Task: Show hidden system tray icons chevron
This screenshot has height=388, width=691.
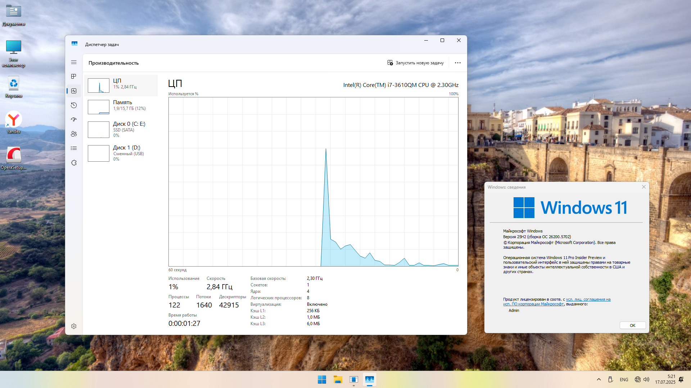Action: (599, 379)
